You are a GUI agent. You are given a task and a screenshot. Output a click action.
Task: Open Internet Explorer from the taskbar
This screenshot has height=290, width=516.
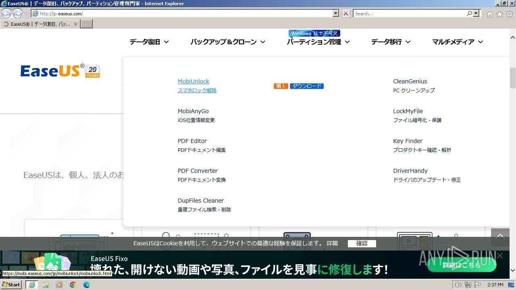(32, 285)
